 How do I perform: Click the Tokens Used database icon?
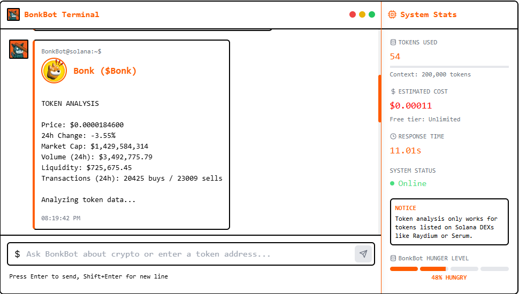[x=393, y=42]
